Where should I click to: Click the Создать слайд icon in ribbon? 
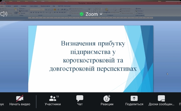tap(16, 11)
